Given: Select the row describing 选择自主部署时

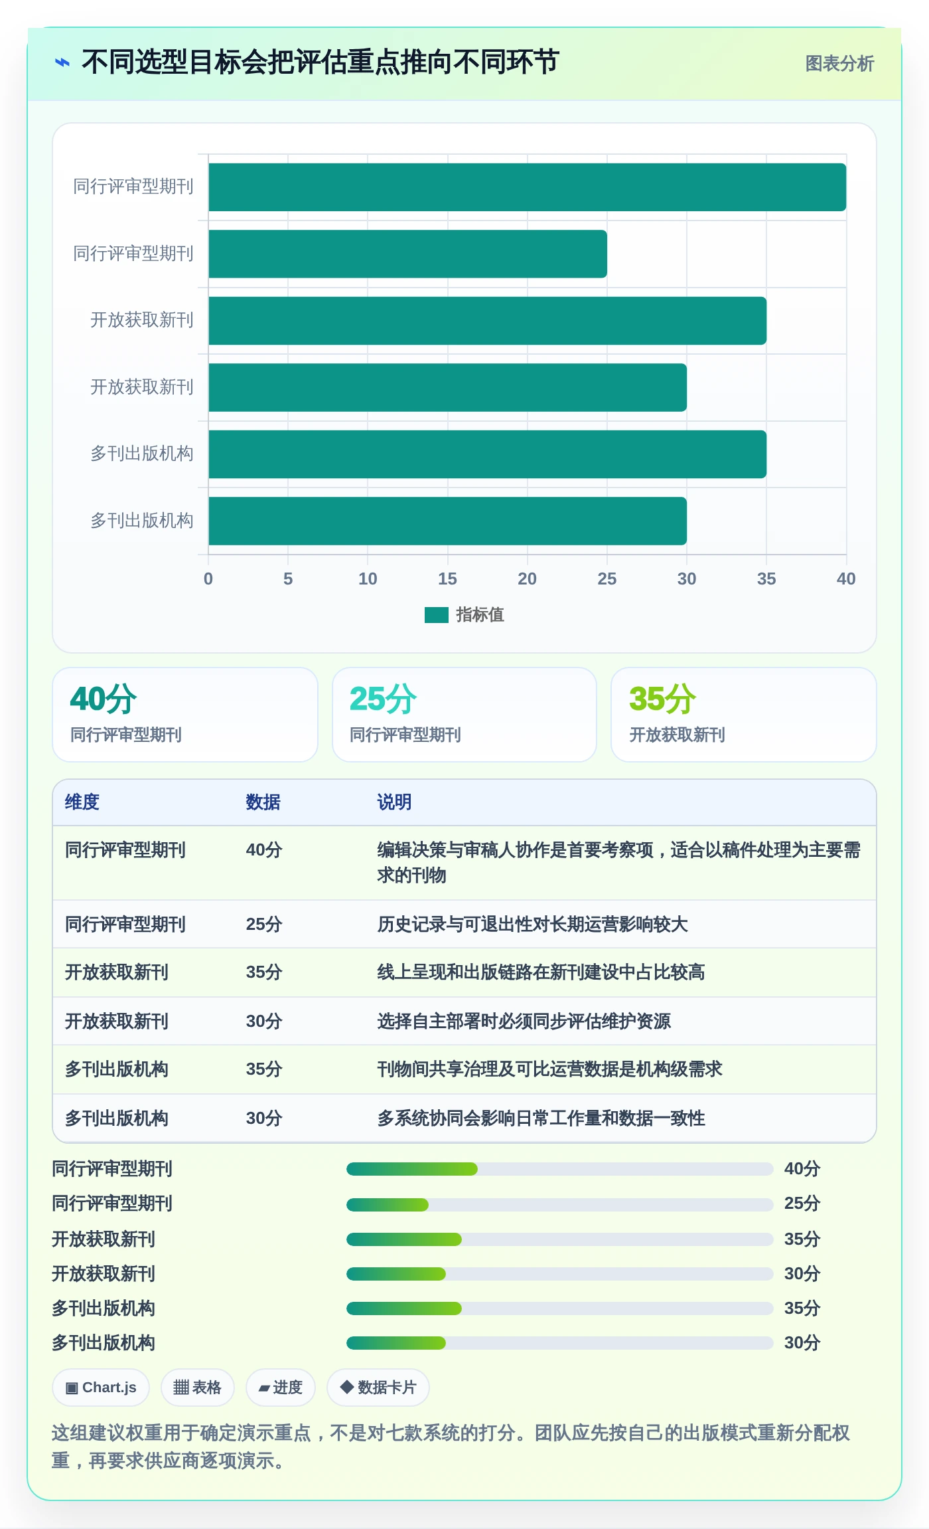Looking at the screenshot, I should click(464, 1022).
